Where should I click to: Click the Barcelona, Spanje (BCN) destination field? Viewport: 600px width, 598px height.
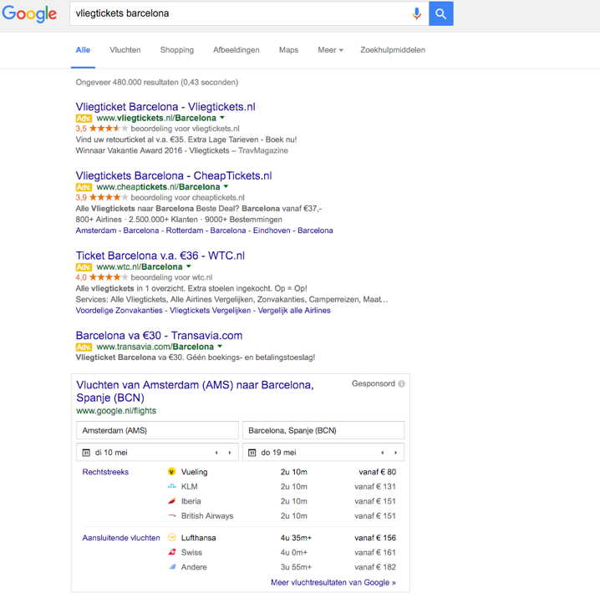tap(323, 430)
